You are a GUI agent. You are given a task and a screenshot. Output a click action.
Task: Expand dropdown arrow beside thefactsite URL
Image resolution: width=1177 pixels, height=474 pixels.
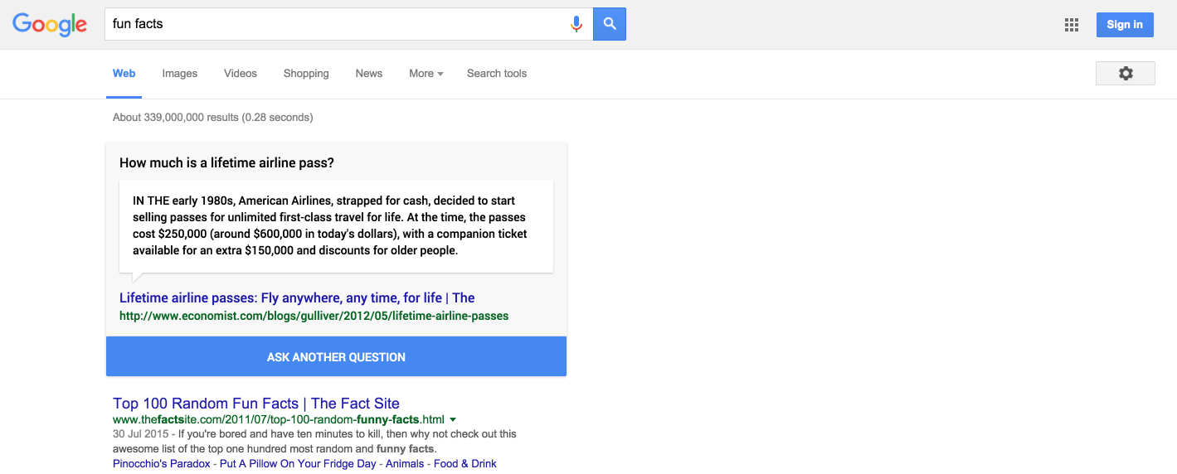453,419
